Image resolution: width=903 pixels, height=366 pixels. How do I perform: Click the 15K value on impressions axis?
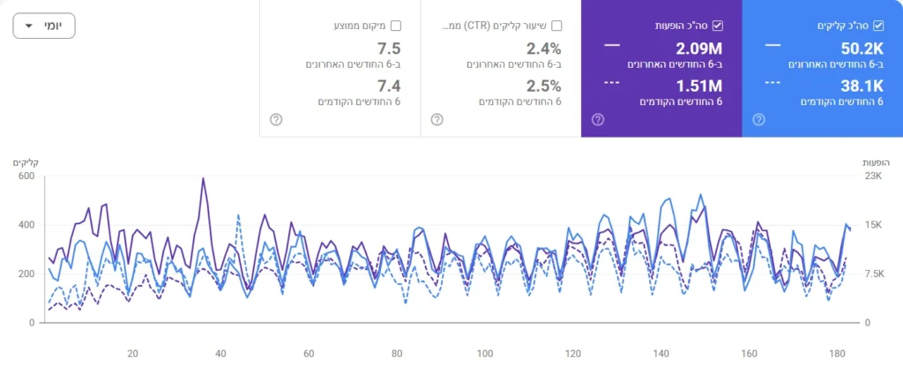pyautogui.click(x=874, y=226)
